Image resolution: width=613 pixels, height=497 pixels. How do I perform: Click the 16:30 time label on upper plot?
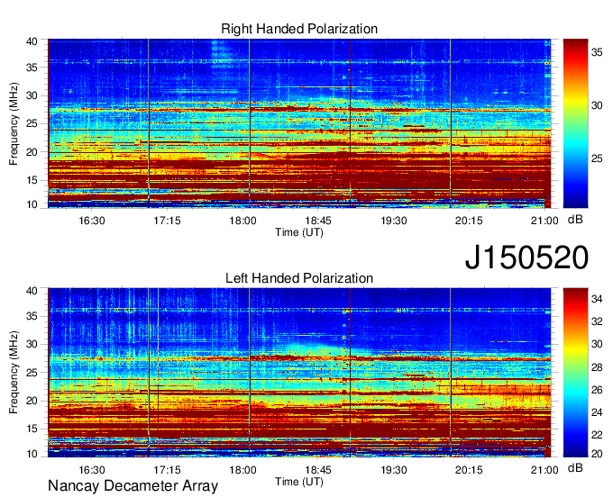92,221
